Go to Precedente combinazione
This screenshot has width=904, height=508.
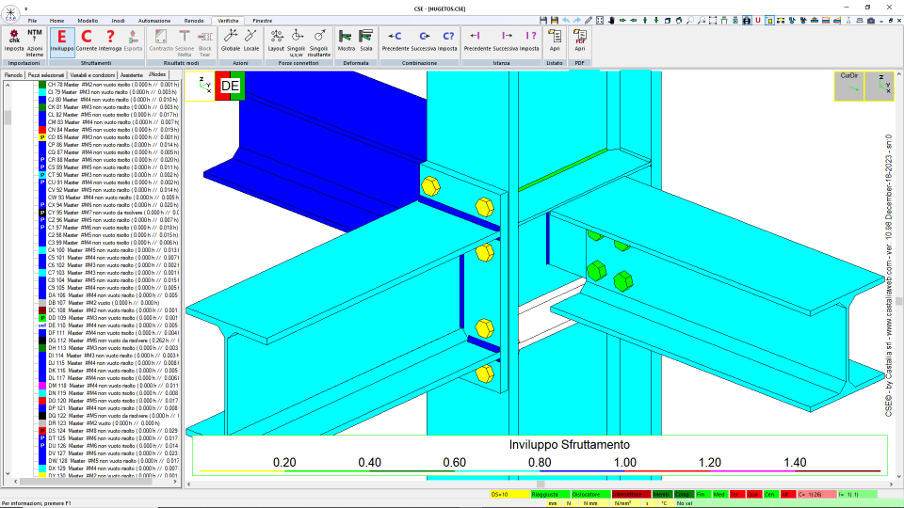395,40
